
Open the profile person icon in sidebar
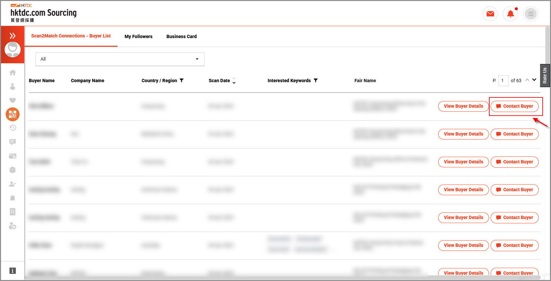click(13, 86)
